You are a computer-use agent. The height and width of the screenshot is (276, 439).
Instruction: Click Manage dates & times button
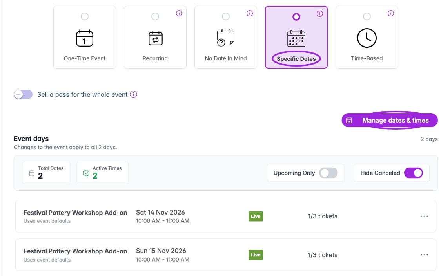(x=390, y=120)
